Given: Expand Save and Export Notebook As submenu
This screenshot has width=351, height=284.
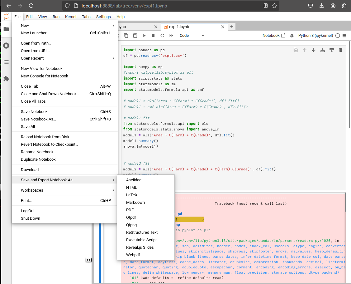Looking at the screenshot, I should (64, 180).
